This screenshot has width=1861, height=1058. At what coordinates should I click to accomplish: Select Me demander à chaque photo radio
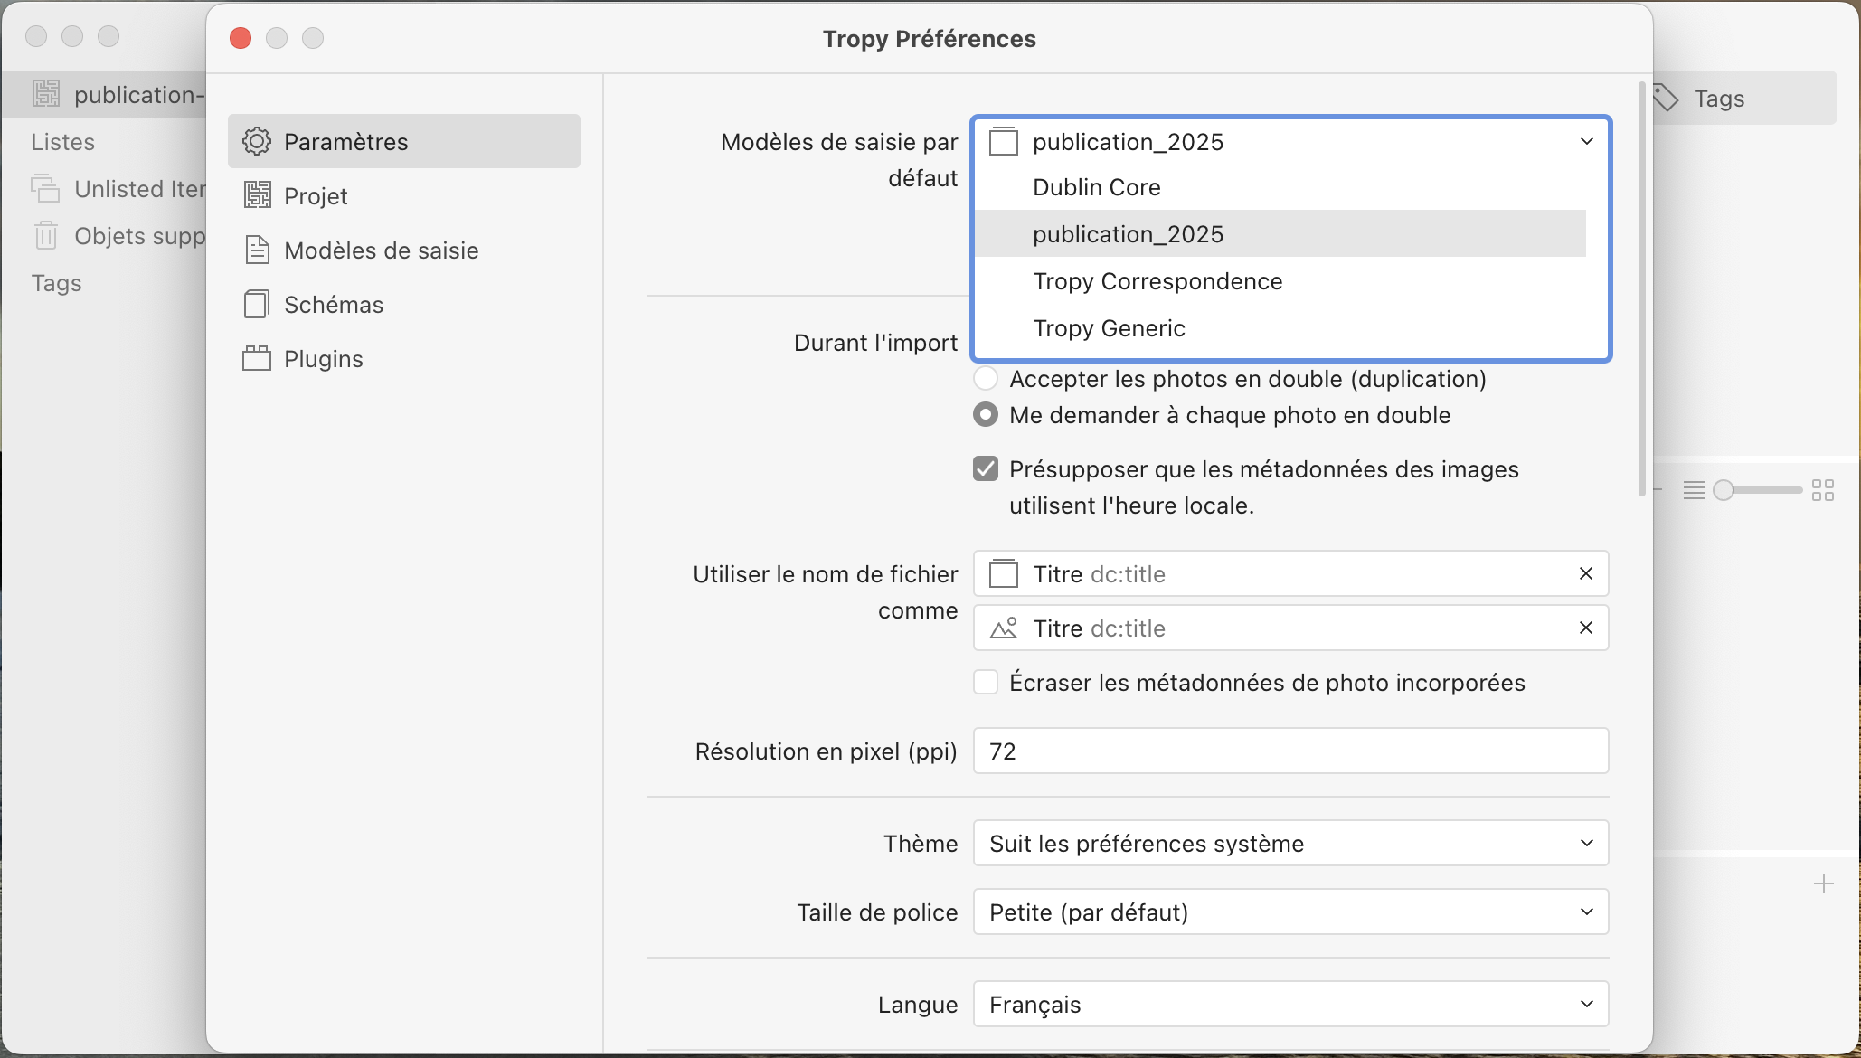986,414
